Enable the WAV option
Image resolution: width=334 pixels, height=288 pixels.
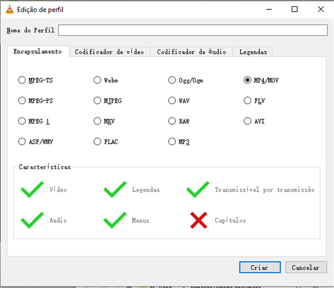click(x=172, y=100)
